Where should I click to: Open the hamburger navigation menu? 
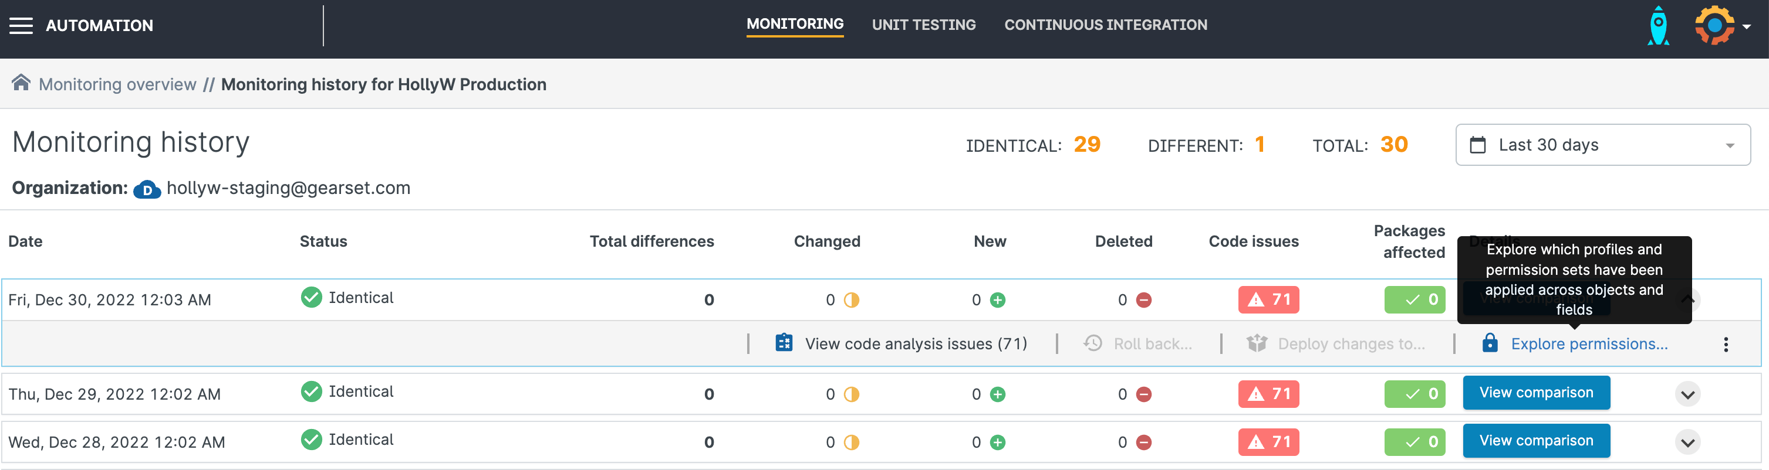point(21,26)
